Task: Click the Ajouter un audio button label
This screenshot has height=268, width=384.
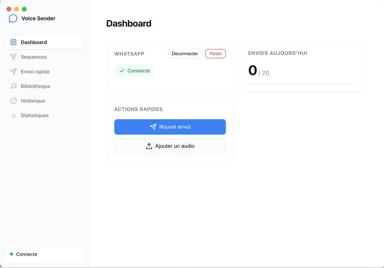Action: coord(175,146)
